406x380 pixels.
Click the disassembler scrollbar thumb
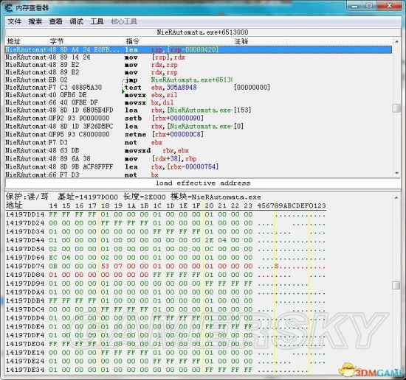(x=397, y=108)
